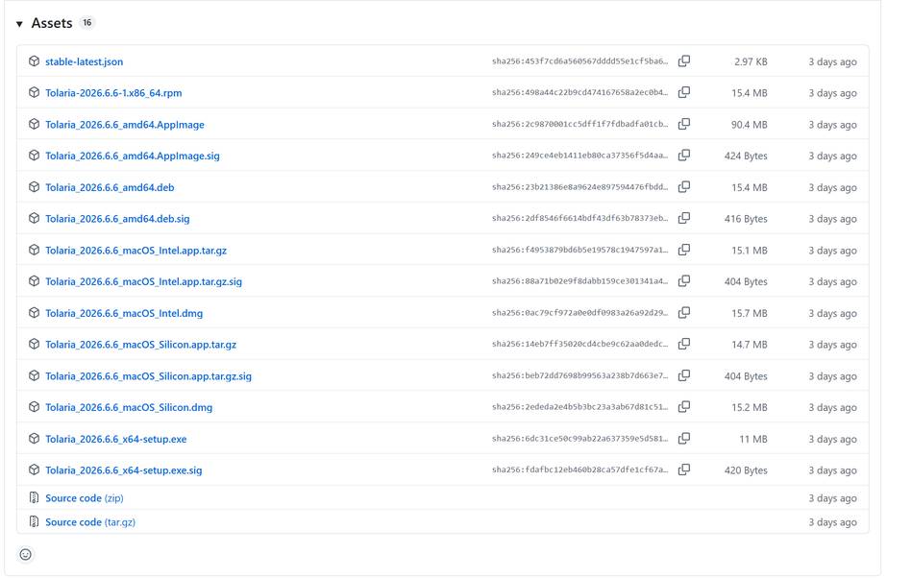Viewport: 912px width, 578px height.
Task: Download Tolaria macOS_Intel.app.tar.gz.sig signature
Action: [x=143, y=281]
